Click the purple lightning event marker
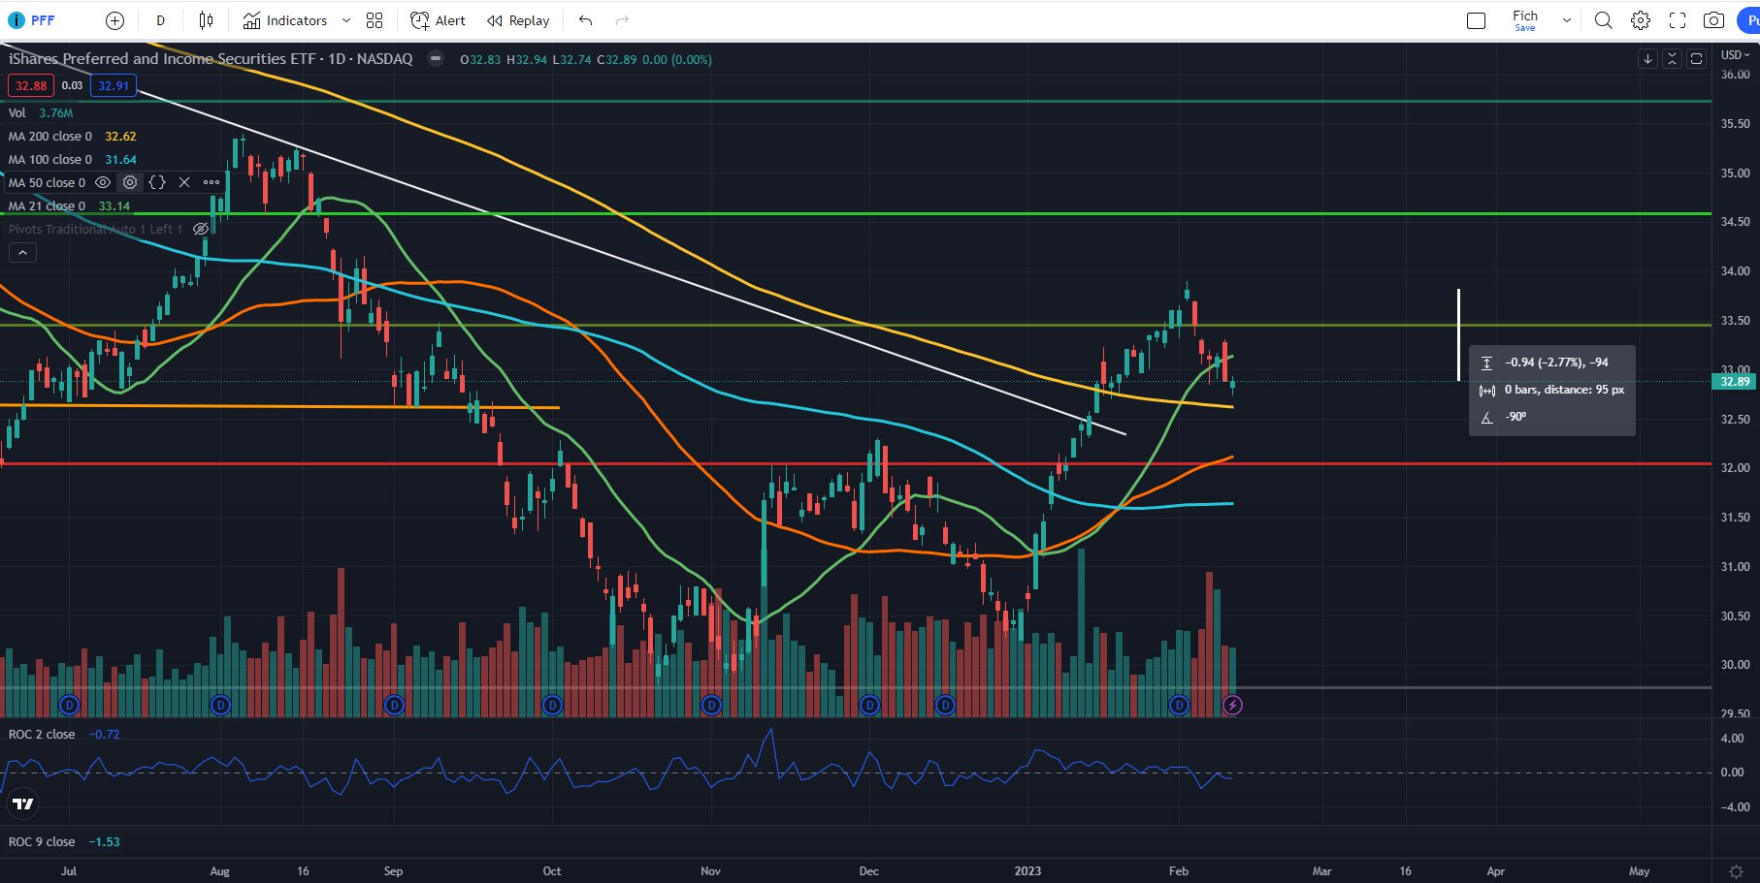The image size is (1760, 883). coord(1232,705)
